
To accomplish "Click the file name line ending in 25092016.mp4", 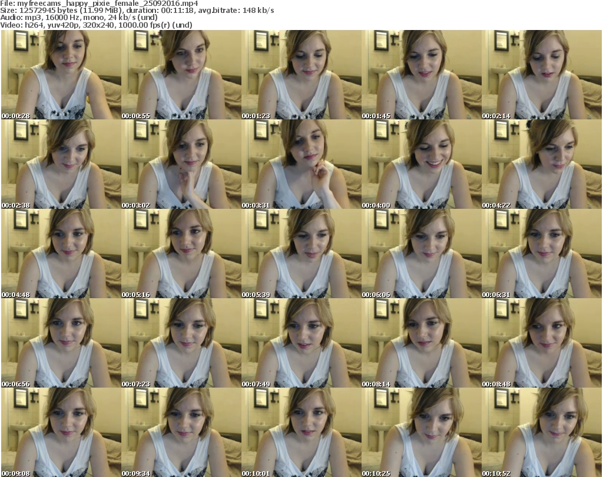I will (x=99, y=4).
